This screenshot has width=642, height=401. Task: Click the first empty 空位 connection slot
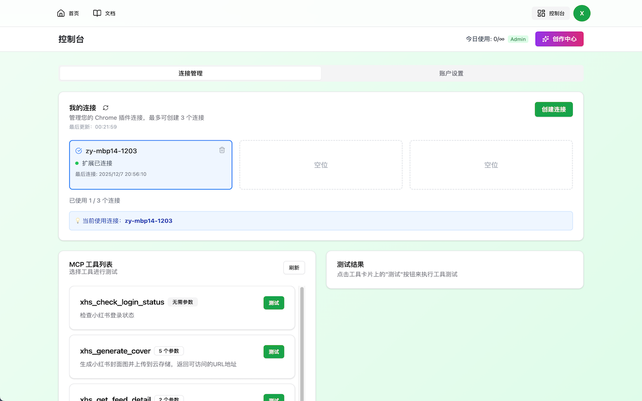(x=320, y=164)
